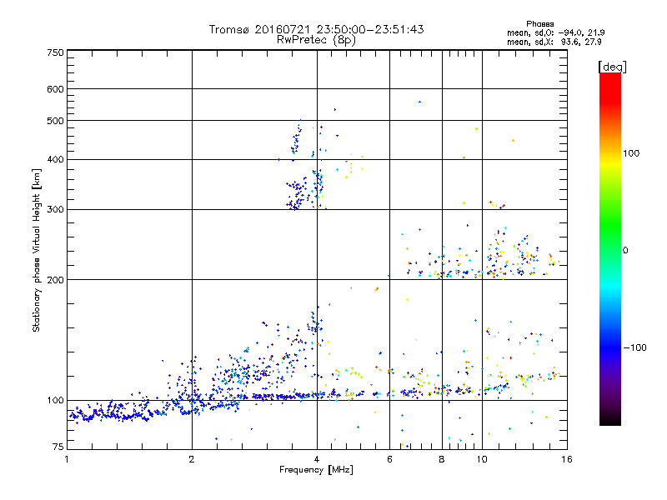Click the x-axis tick label '4'
The image size is (667, 500).
click(317, 459)
